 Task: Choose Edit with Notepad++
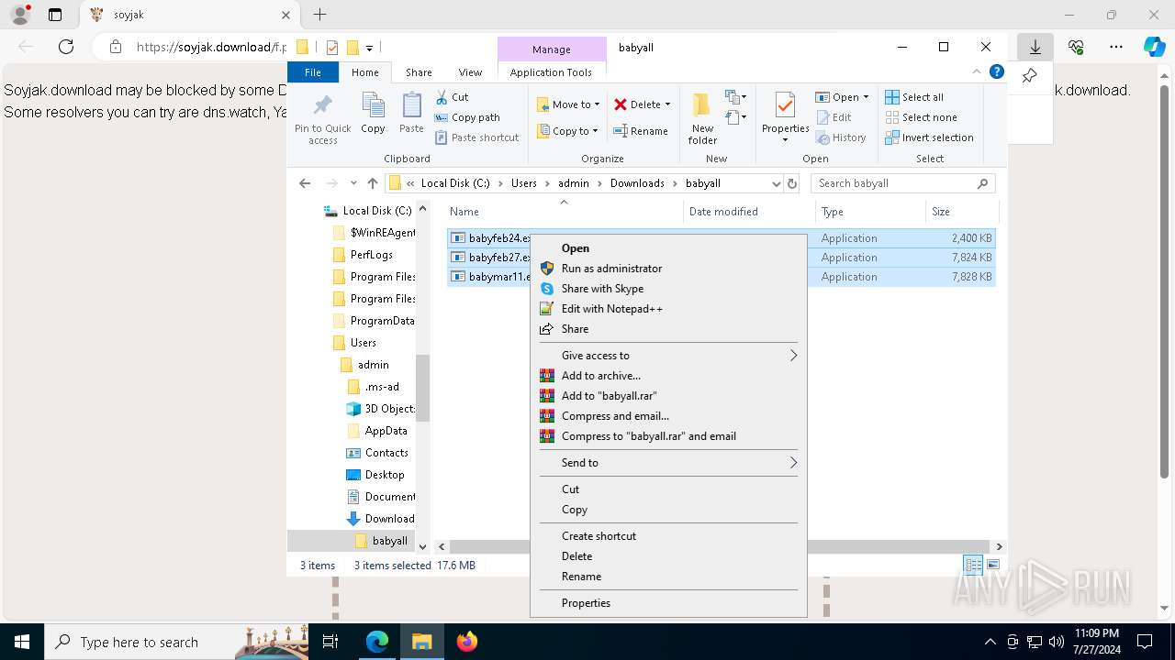point(668,309)
